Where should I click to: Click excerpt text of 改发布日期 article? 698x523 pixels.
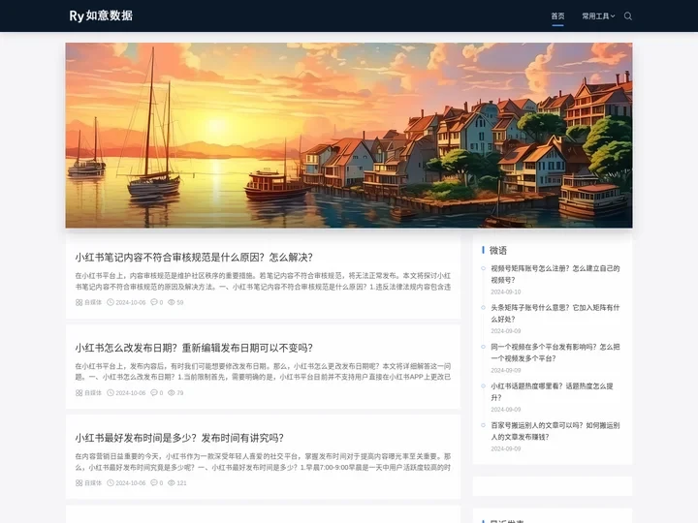[263, 371]
